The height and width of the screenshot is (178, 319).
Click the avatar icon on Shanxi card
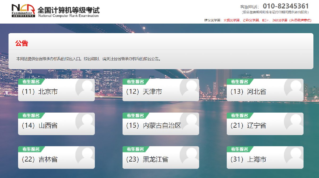click(x=85, y=122)
